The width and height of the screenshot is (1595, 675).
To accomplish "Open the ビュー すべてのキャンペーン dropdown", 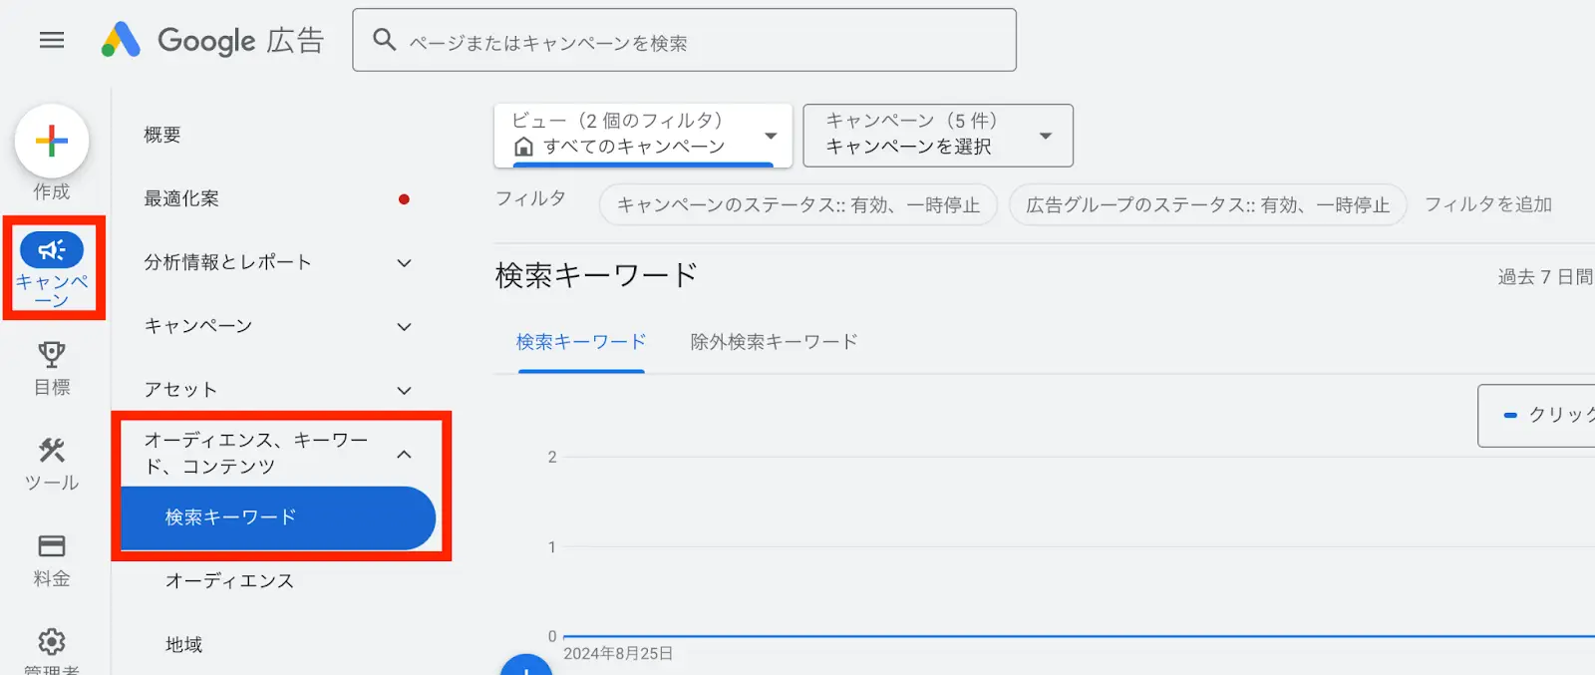I will coord(643,135).
